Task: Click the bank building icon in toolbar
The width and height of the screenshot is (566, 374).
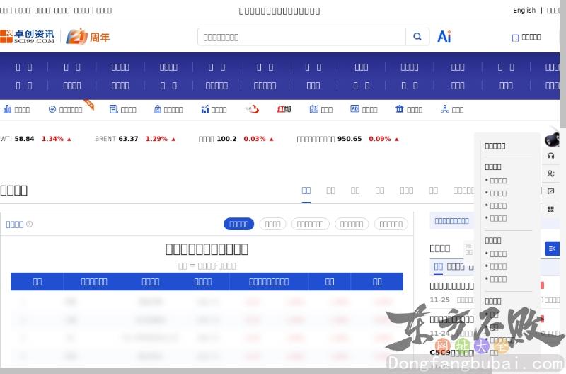Action: pos(400,109)
